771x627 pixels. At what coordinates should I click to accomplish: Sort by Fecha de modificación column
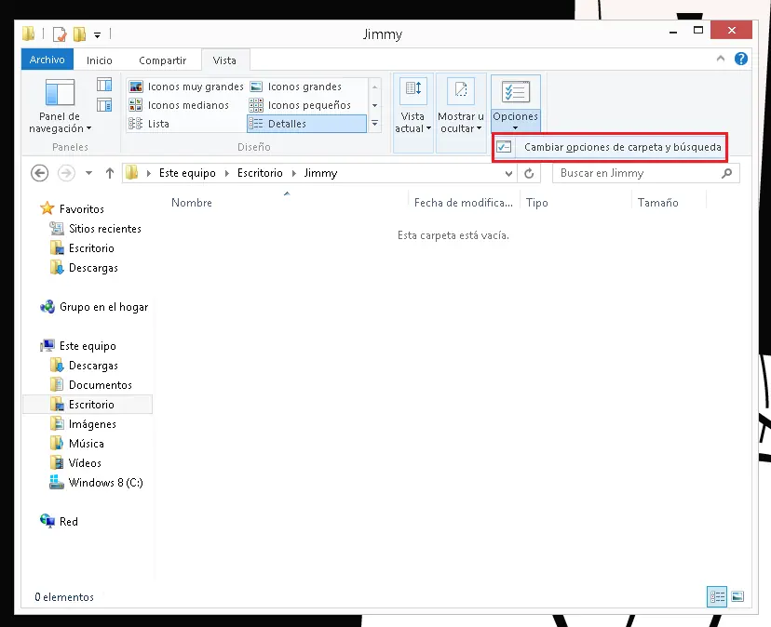[x=463, y=203]
